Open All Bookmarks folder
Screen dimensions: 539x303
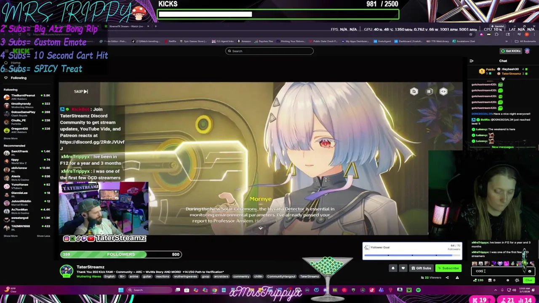click(526, 41)
